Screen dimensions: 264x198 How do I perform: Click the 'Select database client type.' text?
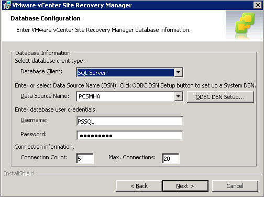50,61
